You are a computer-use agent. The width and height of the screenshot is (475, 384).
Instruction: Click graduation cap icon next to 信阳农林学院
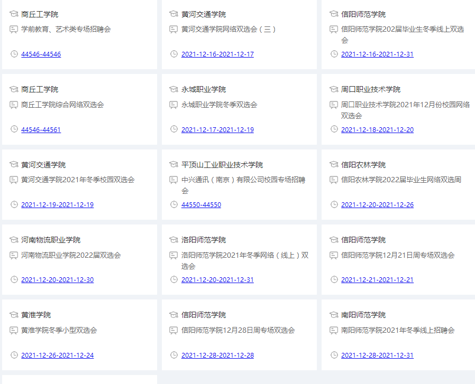(334, 165)
